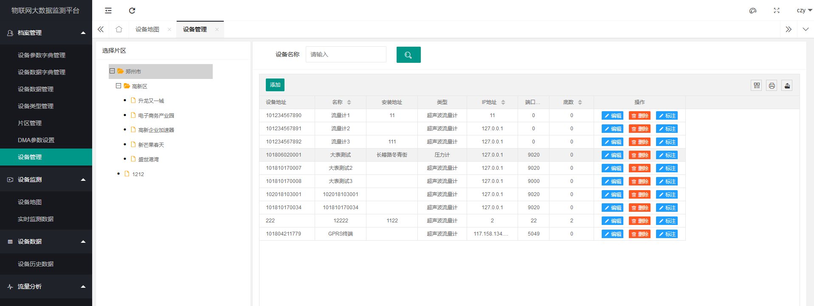Click the refresh icon in top bar
Viewport: 814px width, 306px height.
pyautogui.click(x=132, y=11)
